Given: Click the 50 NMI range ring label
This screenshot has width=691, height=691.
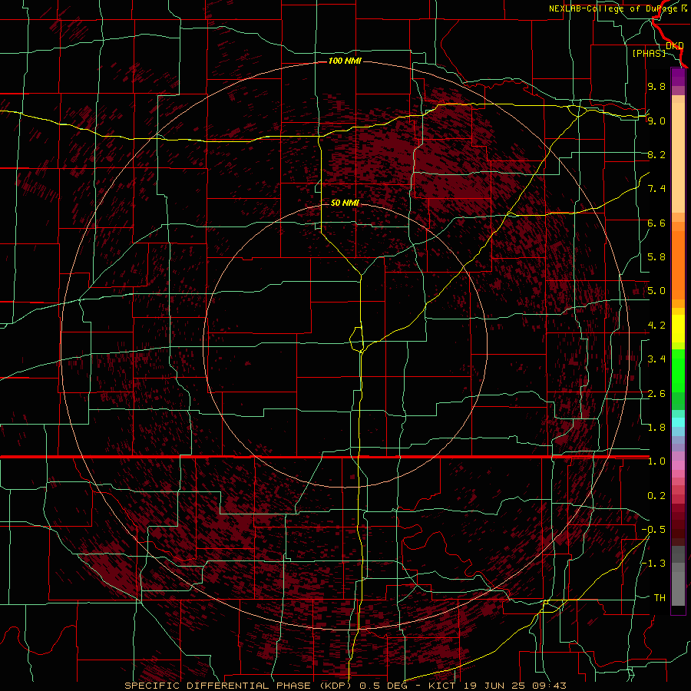Looking at the screenshot, I should click(345, 203).
